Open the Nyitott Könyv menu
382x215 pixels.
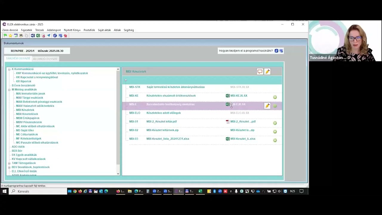click(72, 30)
